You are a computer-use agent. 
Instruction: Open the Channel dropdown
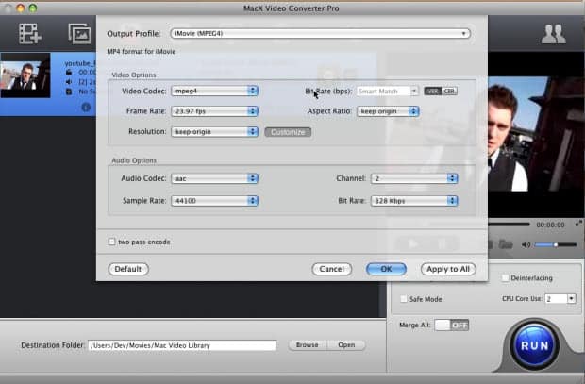tap(414, 178)
